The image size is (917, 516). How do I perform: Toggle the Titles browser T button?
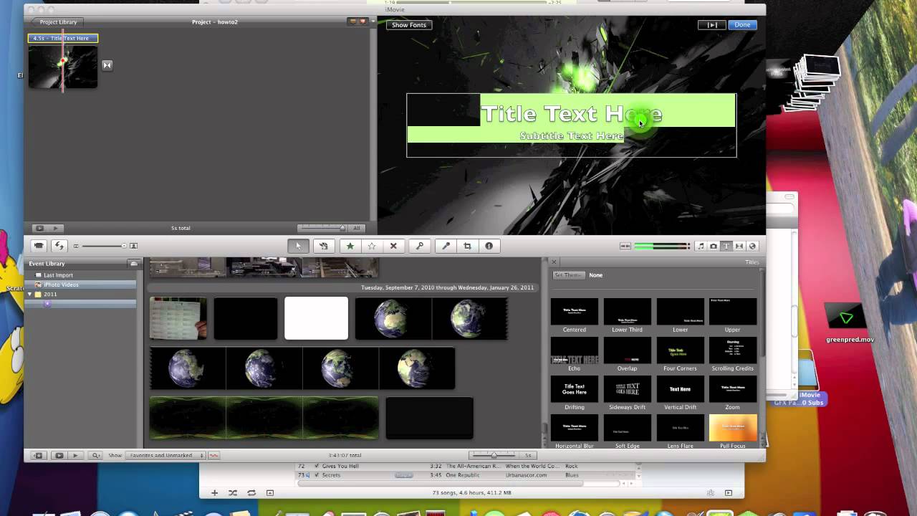coord(726,246)
